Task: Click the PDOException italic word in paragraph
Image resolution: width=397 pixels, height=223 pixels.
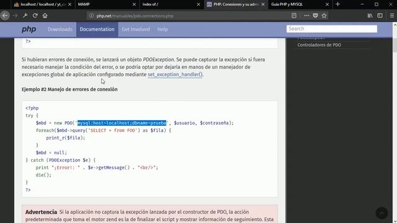Action: pyautogui.click(x=159, y=59)
